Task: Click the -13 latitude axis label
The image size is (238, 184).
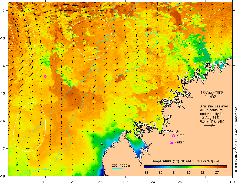Action: coord(3,38)
